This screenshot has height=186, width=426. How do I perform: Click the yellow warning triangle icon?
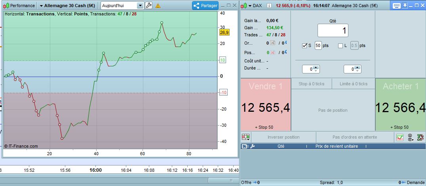click(x=158, y=6)
